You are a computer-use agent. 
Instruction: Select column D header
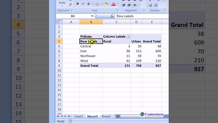click(x=136, y=22)
